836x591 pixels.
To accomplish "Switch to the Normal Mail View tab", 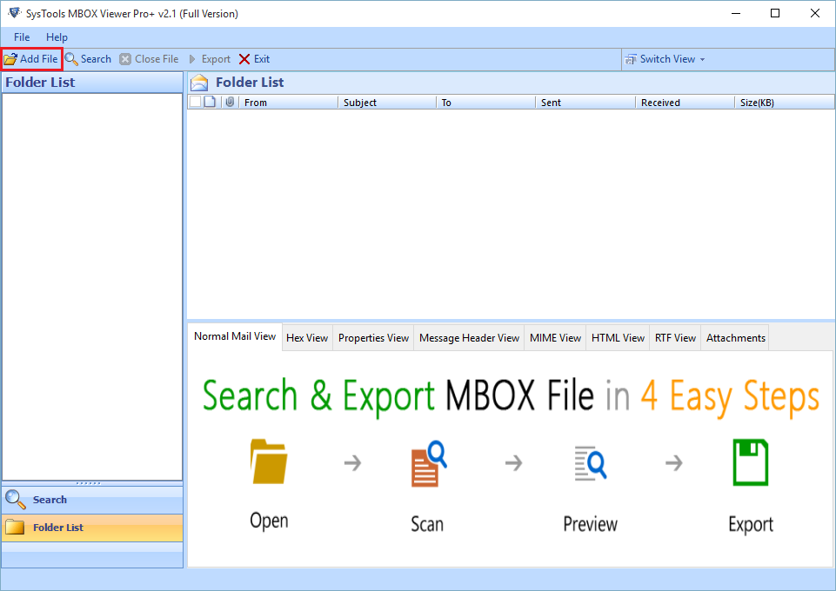I will point(235,336).
